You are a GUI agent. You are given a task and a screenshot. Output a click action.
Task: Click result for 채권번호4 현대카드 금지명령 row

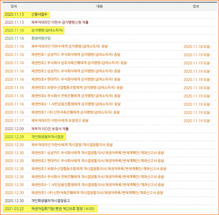(x=197, y=79)
